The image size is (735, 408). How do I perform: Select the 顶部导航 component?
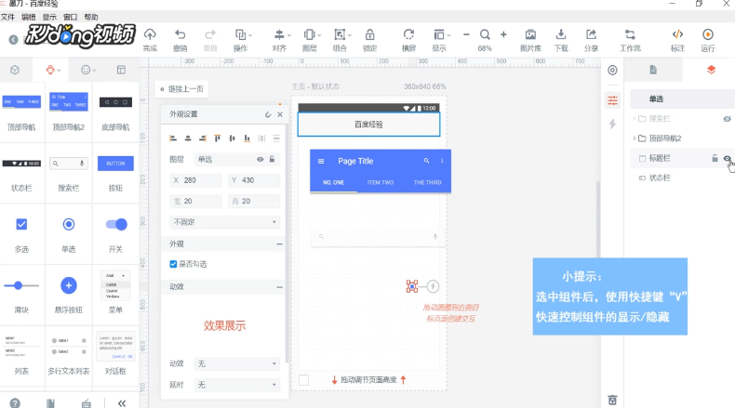(x=21, y=112)
